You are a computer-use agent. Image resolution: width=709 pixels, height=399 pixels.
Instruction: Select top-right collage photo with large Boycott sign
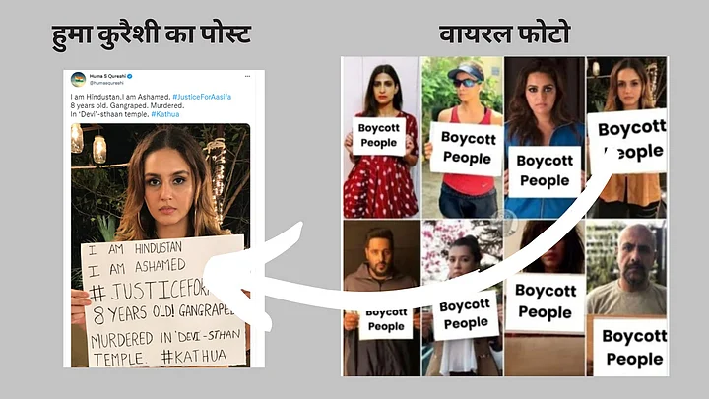coord(626,138)
